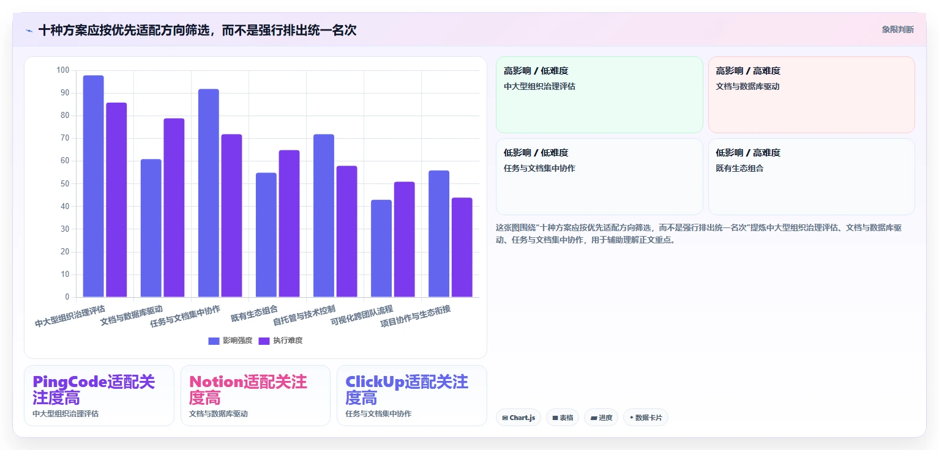This screenshot has width=939, height=450.
Task: Open the PingCode适配关注度高 card
Action: pos(99,396)
